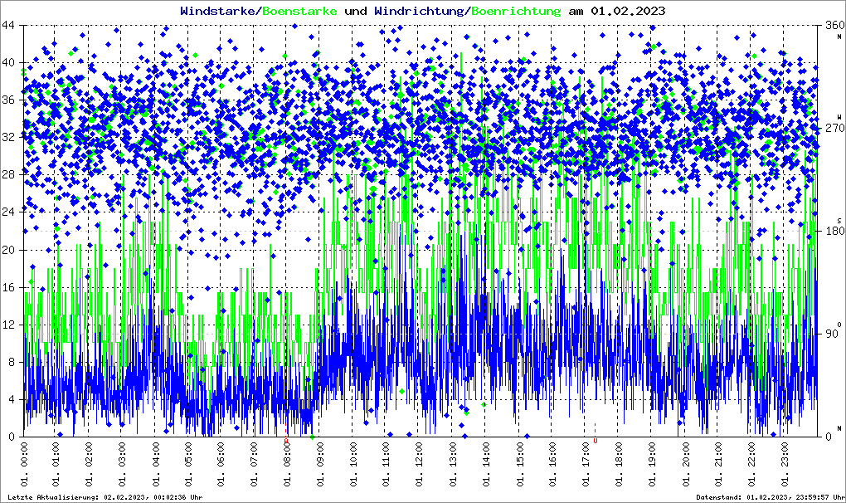Click the wind speed axis value 40
846x503 pixels.
tap(8, 62)
